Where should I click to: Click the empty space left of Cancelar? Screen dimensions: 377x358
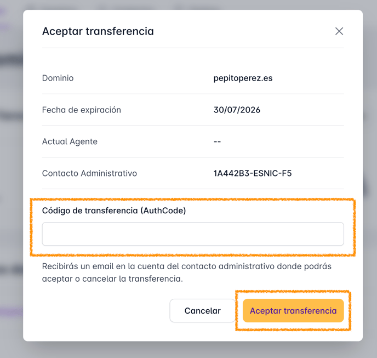pos(106,311)
